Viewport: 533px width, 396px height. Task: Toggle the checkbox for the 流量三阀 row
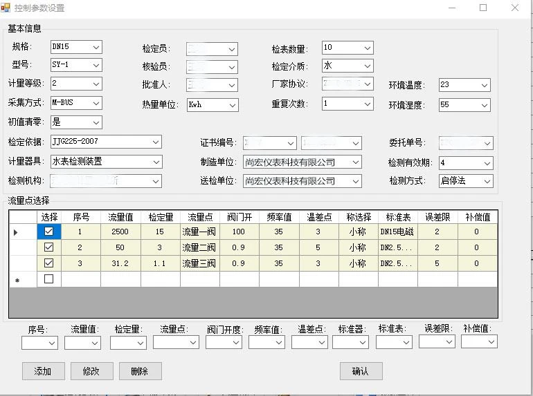pyautogui.click(x=49, y=263)
